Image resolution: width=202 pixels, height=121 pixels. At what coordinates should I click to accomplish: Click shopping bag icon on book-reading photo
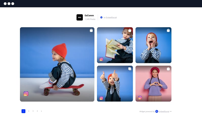[x=130, y=30]
